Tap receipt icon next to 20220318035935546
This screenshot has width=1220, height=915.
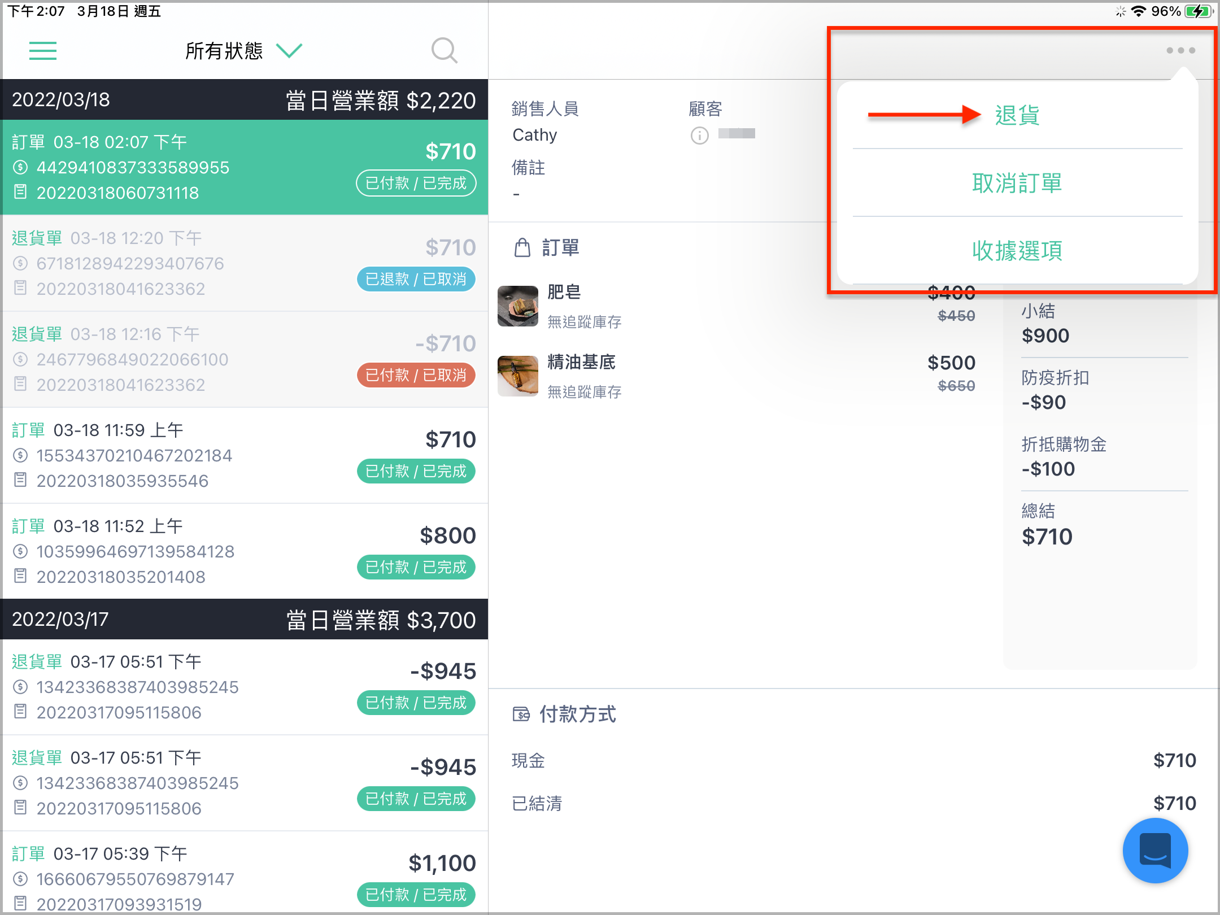(x=20, y=480)
